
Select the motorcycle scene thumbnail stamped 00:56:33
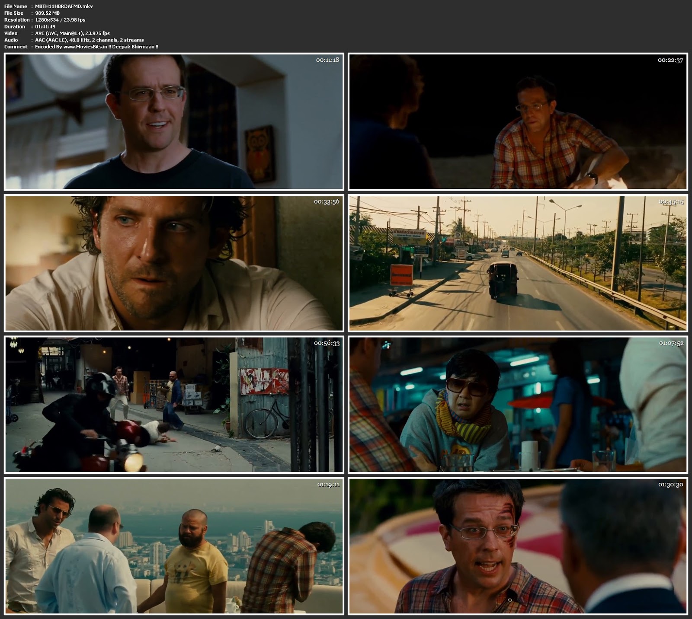pos(174,405)
